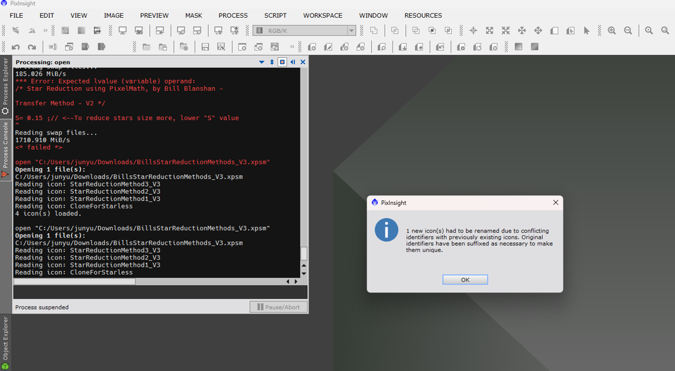Viewport: 675px width, 371px height.
Task: Toggle the Process Console maximize square button
Action: pos(282,62)
